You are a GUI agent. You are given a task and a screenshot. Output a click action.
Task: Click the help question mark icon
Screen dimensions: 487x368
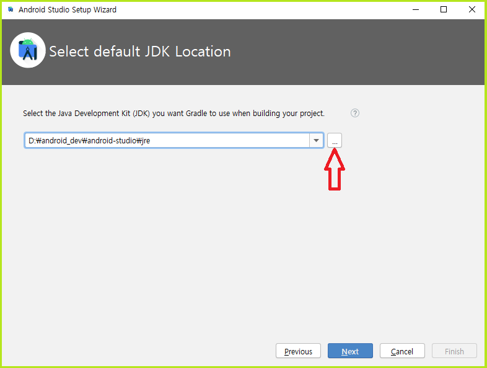355,113
